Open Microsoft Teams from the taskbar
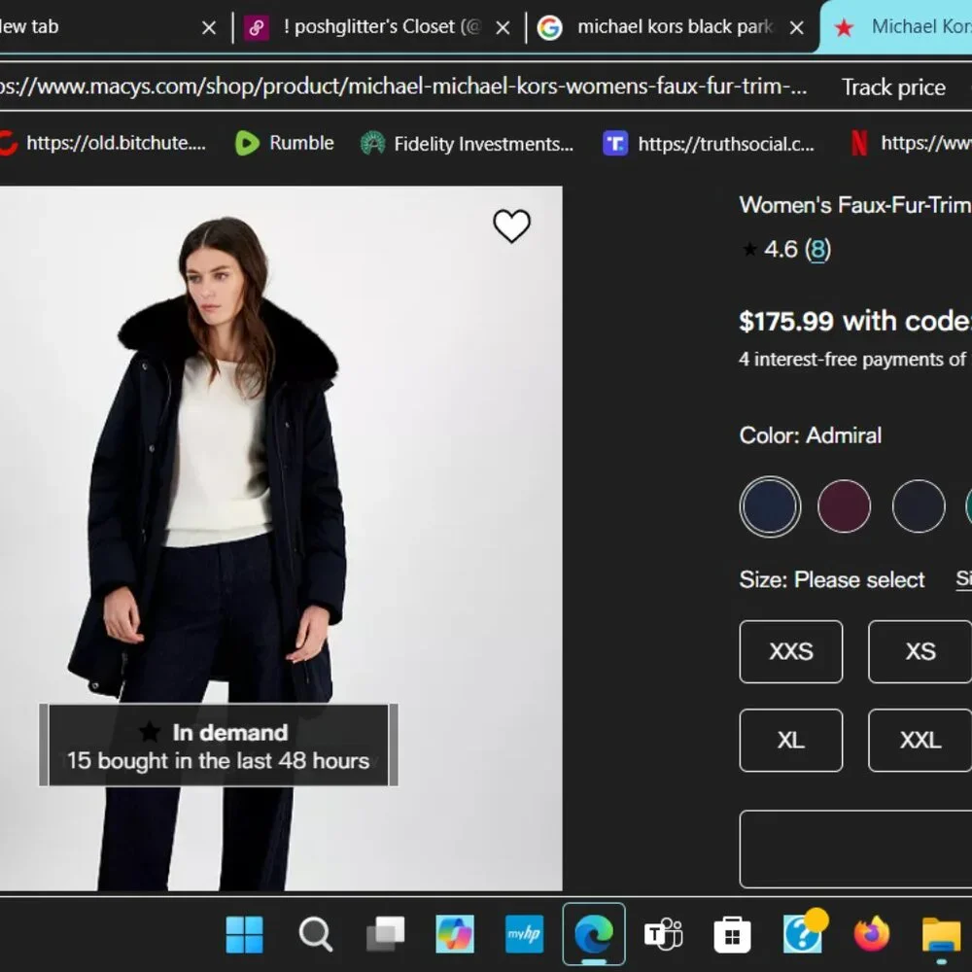972x972 pixels. [x=663, y=933]
